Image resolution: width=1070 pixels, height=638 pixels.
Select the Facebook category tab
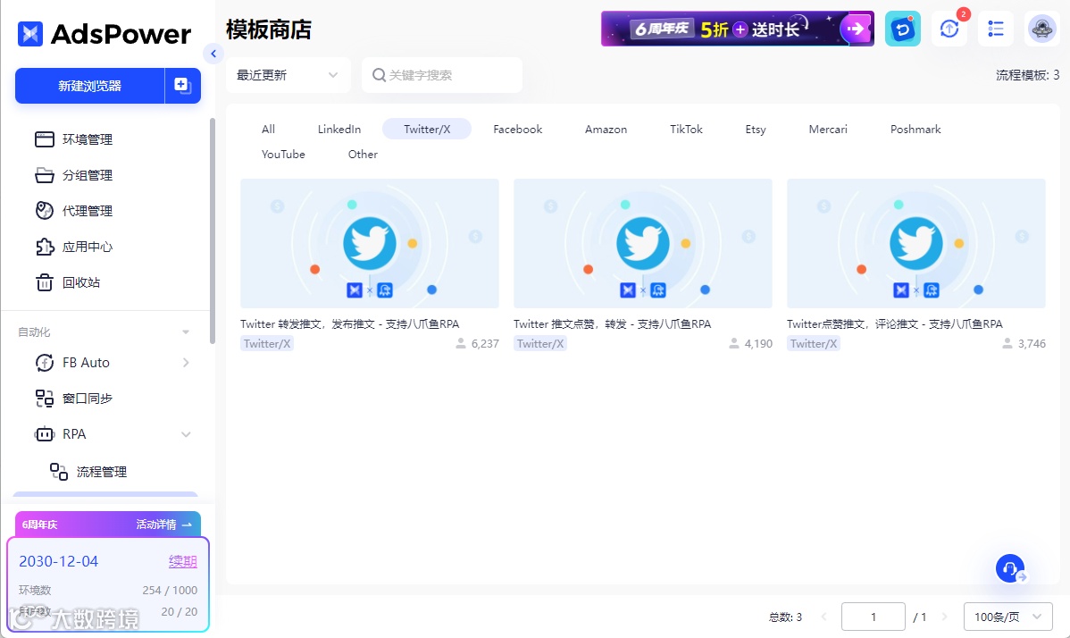point(518,129)
